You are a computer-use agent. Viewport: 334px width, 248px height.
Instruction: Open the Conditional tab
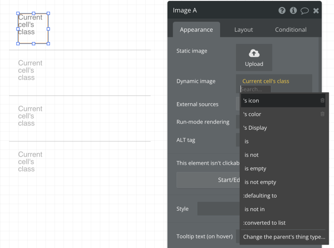(291, 29)
